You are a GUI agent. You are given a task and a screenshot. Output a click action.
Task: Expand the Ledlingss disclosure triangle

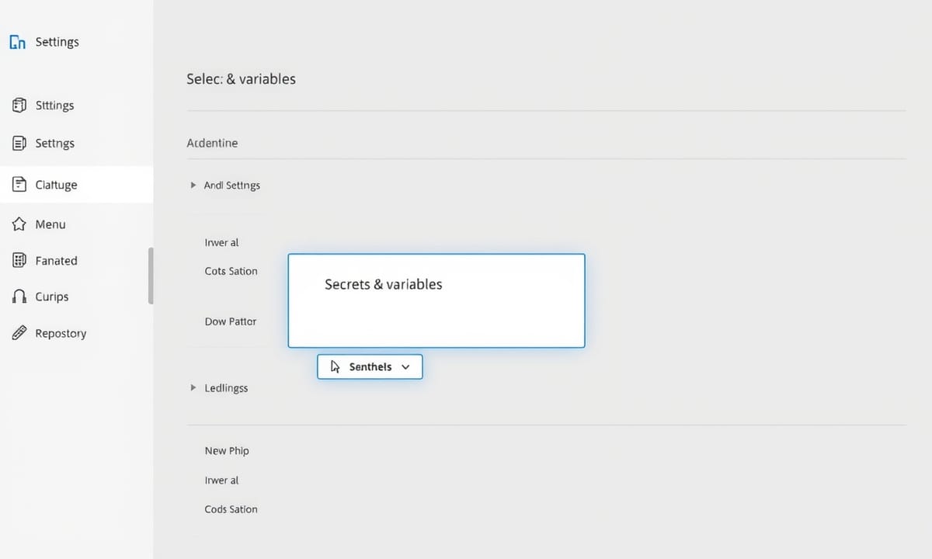click(x=193, y=387)
